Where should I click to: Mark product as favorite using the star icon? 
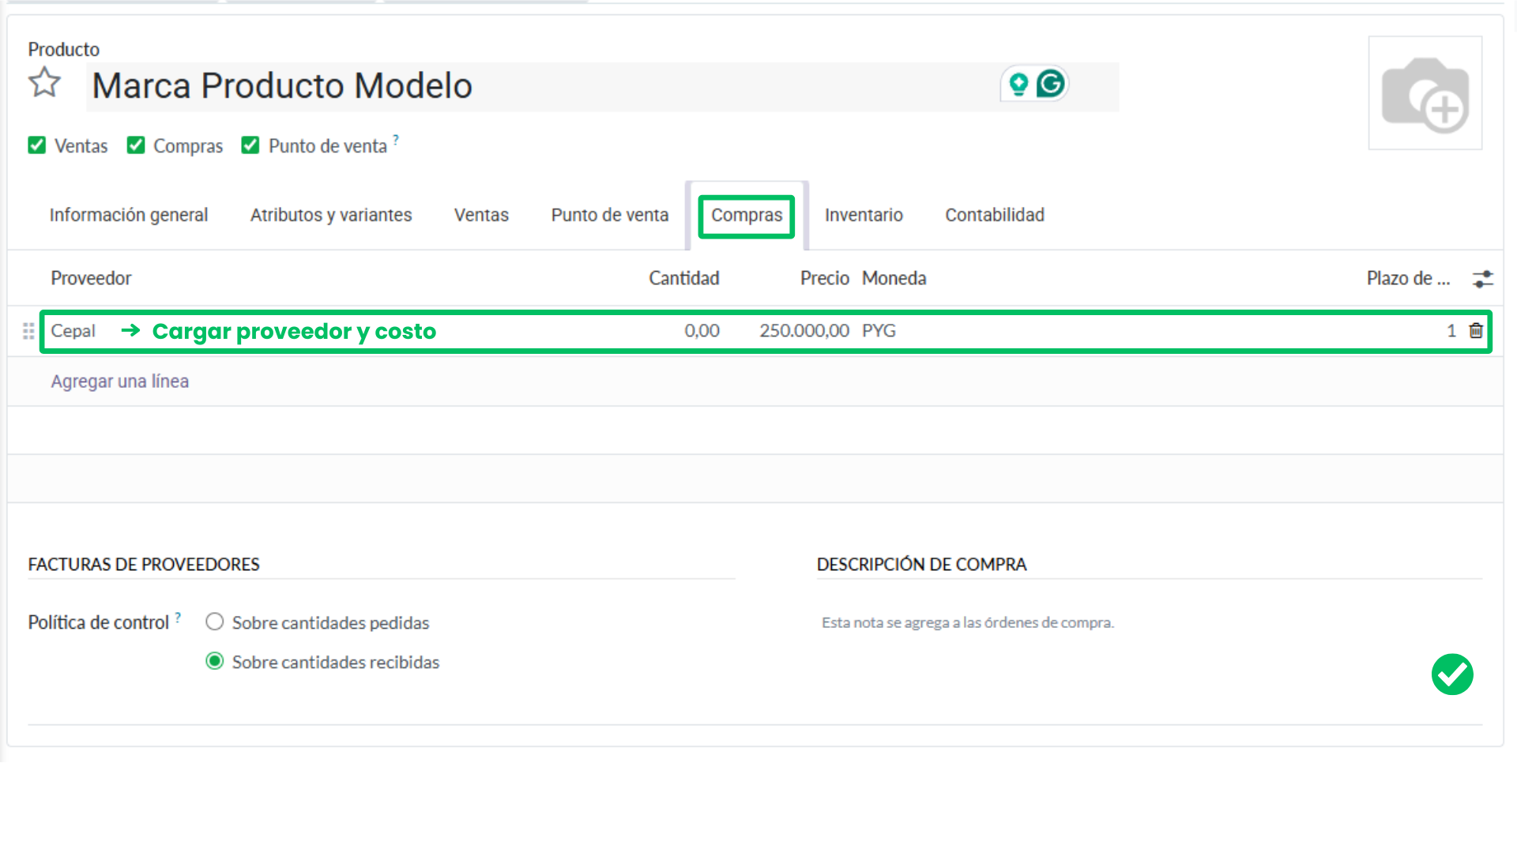[44, 82]
